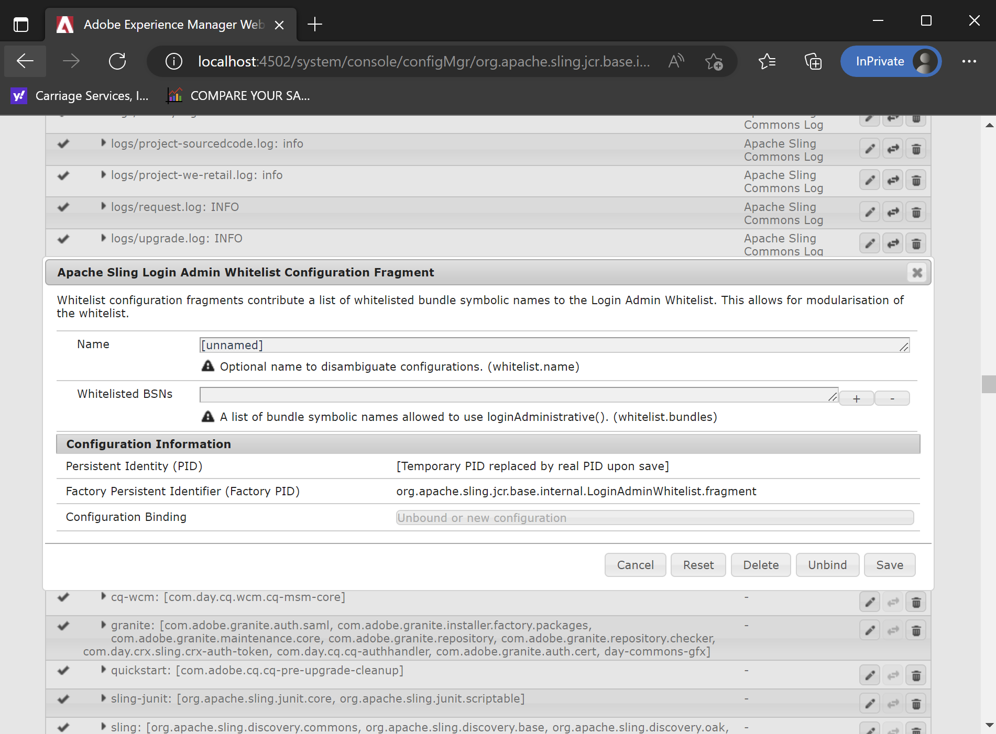Delete the logs/request.log configuration via trash icon
This screenshot has height=734, width=996.
(x=916, y=213)
